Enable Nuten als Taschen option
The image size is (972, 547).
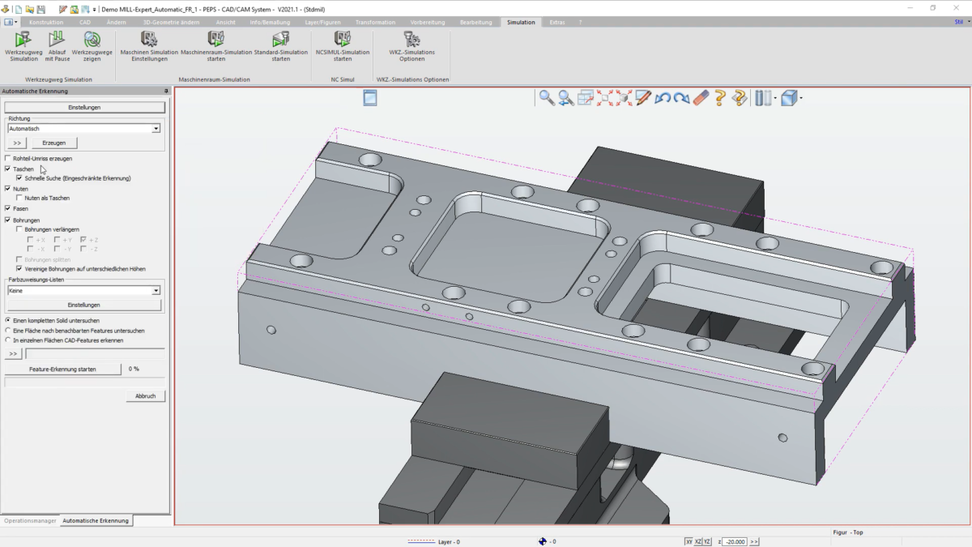(x=19, y=198)
